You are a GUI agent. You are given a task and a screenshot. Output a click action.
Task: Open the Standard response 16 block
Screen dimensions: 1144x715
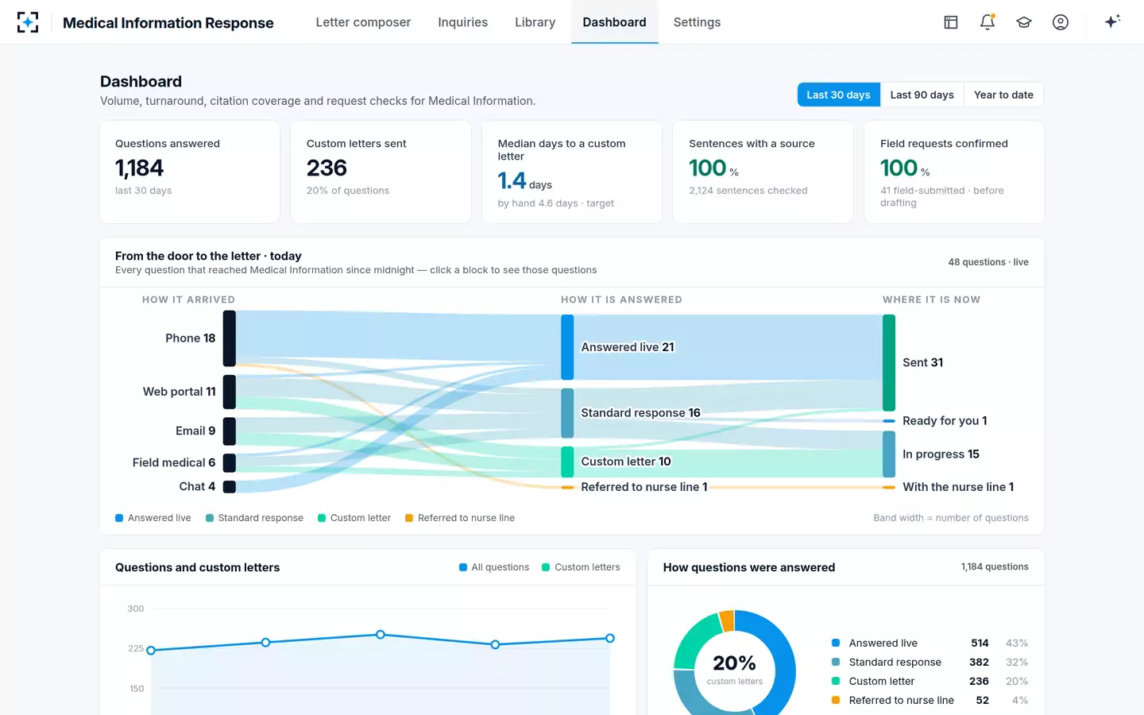coord(567,413)
